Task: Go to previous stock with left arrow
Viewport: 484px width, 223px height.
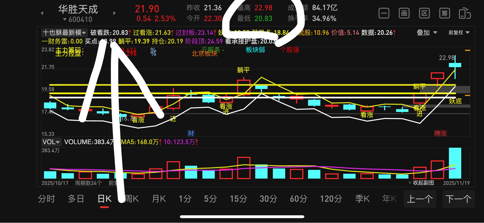Action: pyautogui.click(x=42, y=13)
